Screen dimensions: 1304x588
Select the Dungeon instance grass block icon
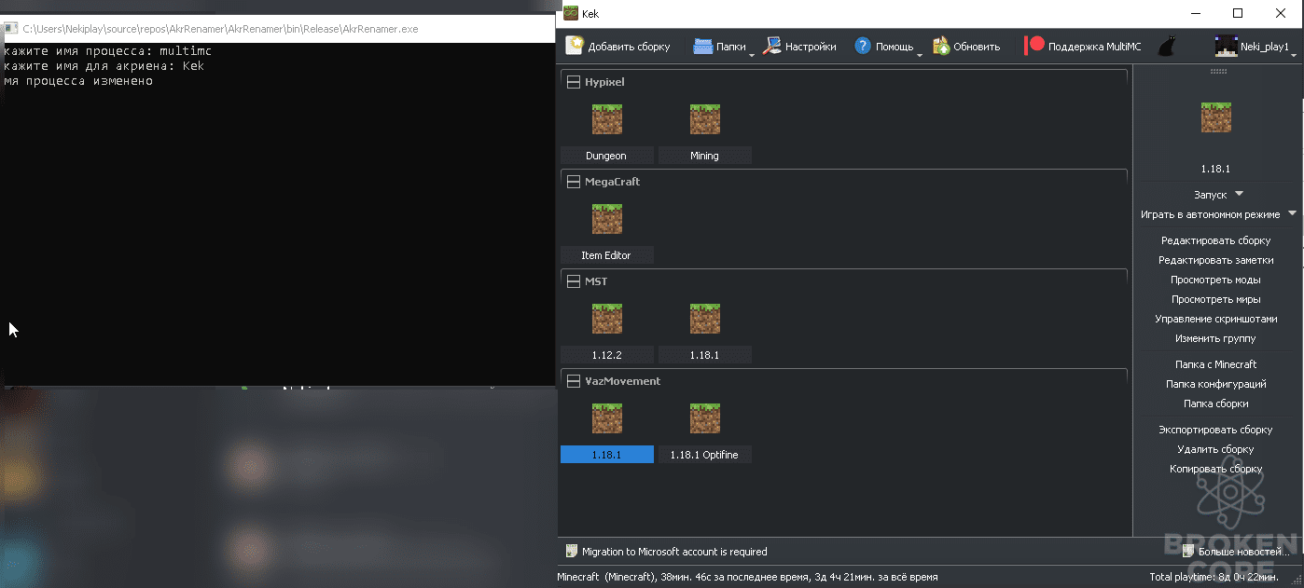[x=607, y=119]
